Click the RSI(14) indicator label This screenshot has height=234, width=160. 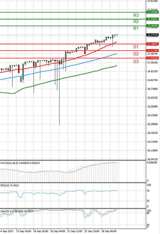[x=5, y=185]
